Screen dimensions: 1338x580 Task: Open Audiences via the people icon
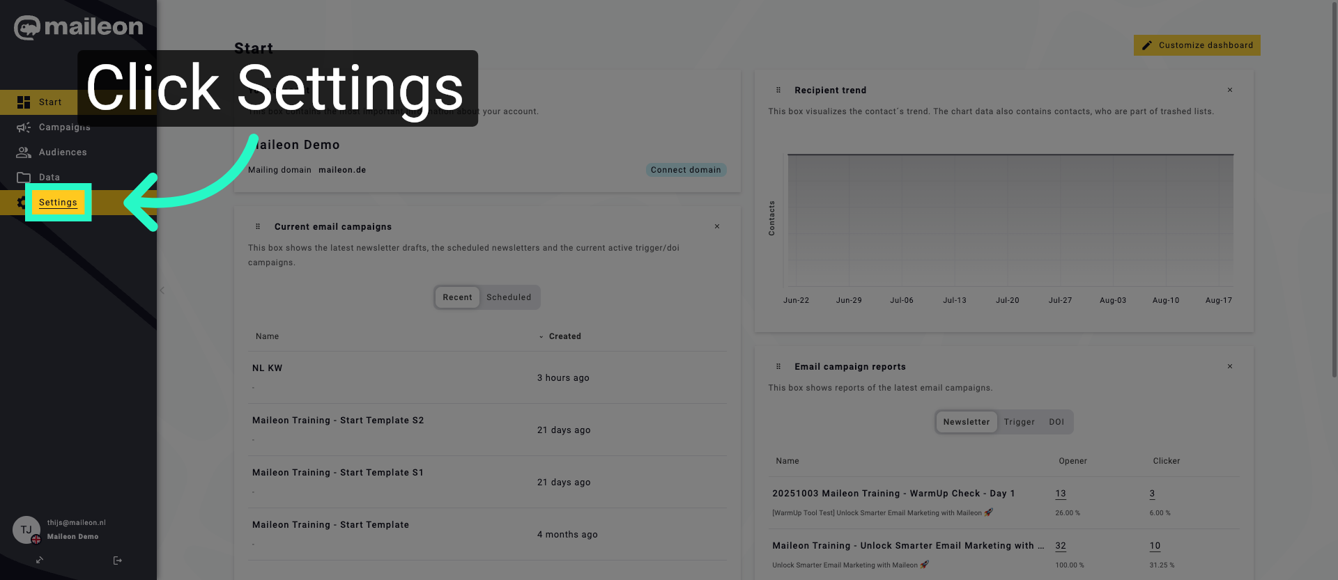click(x=24, y=152)
